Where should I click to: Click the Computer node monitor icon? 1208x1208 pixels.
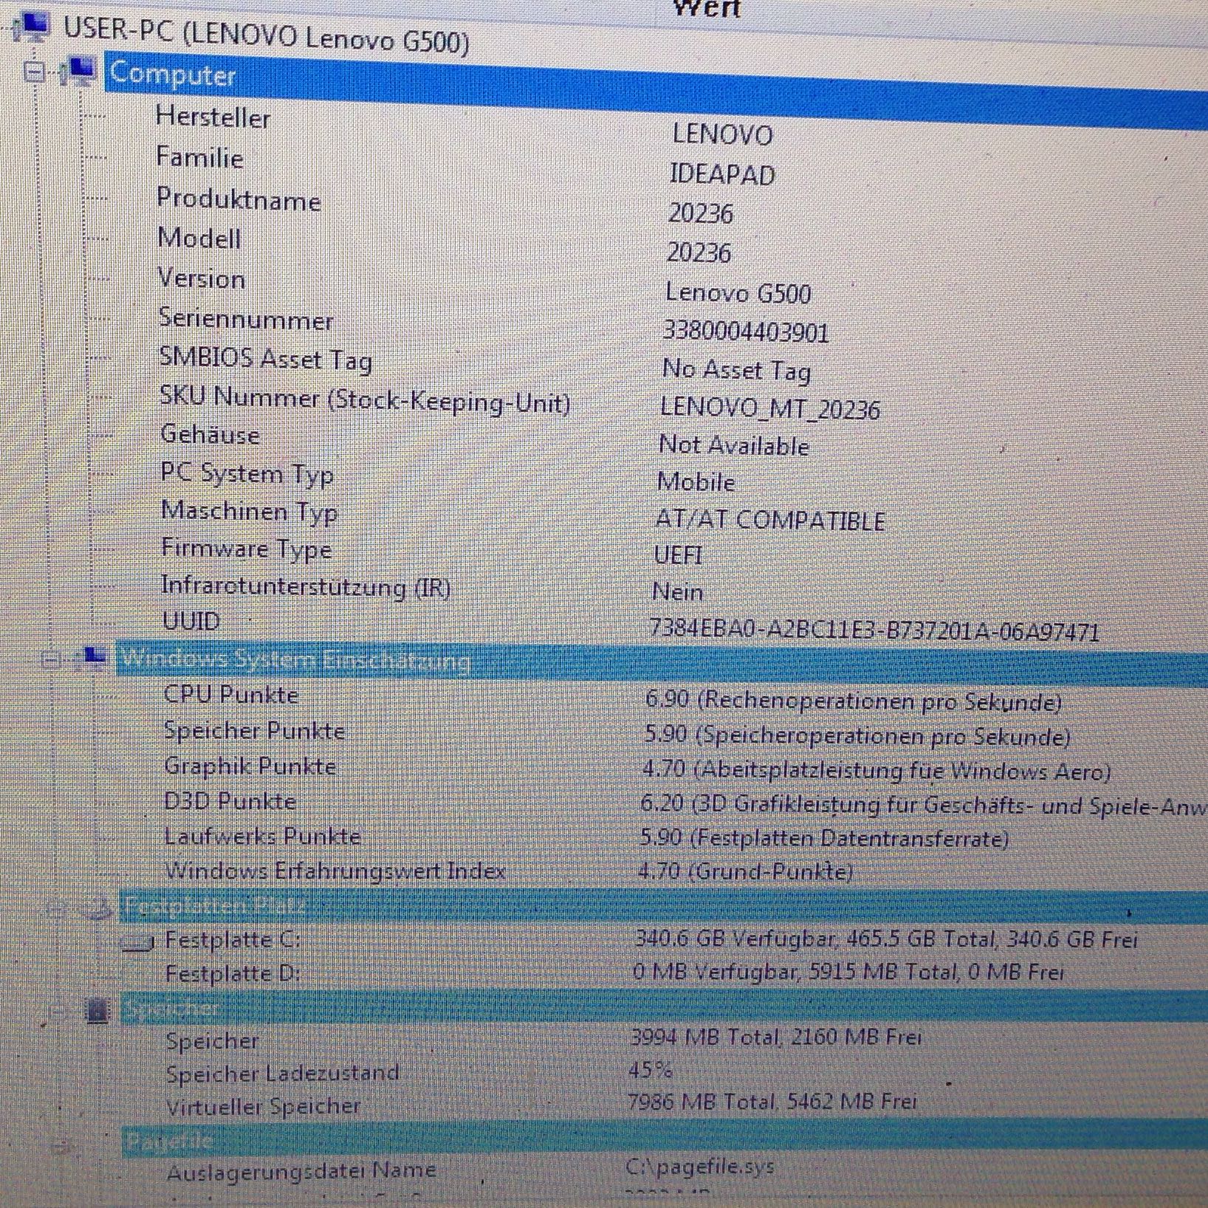pyautogui.click(x=80, y=71)
